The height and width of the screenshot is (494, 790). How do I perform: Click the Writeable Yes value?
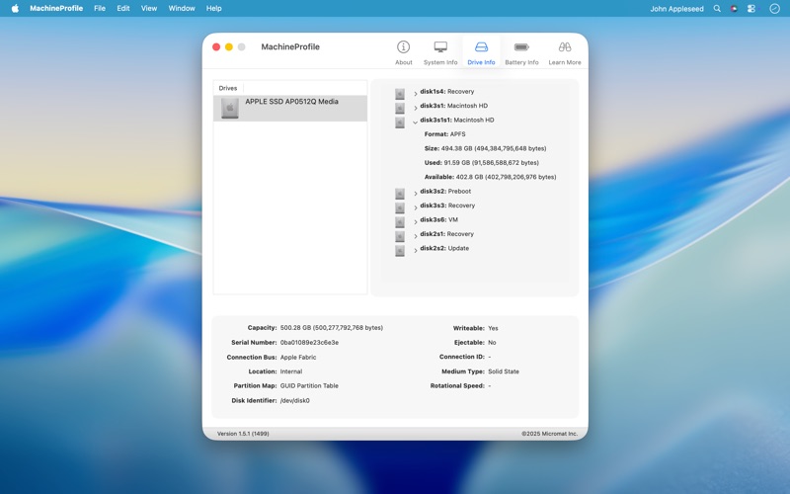(x=493, y=328)
